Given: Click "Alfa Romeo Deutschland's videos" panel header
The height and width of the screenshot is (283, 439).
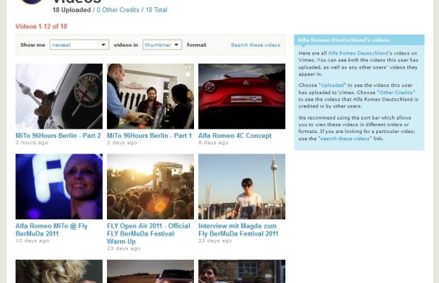Looking at the screenshot, I should pyautogui.click(x=359, y=40).
